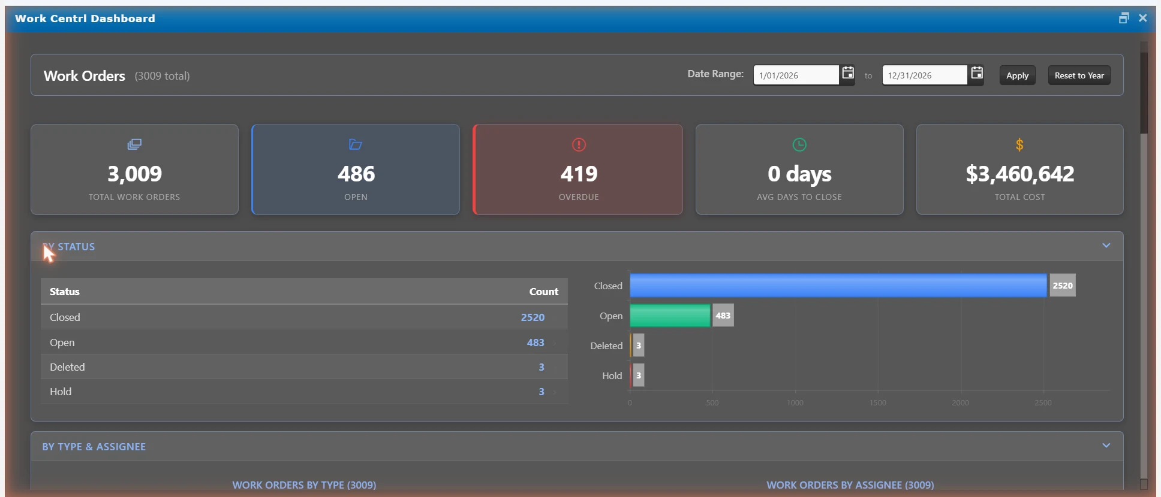Edit the start date field 1/01/2026
The height and width of the screenshot is (497, 1161).
796,75
